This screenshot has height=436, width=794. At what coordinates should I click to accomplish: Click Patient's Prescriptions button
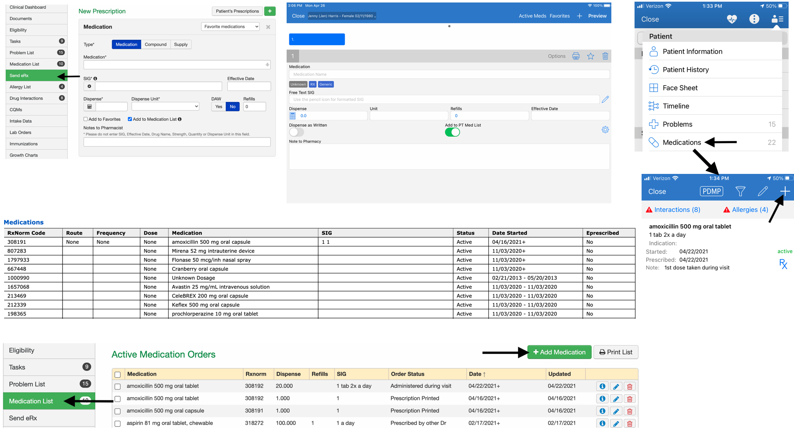pyautogui.click(x=237, y=11)
